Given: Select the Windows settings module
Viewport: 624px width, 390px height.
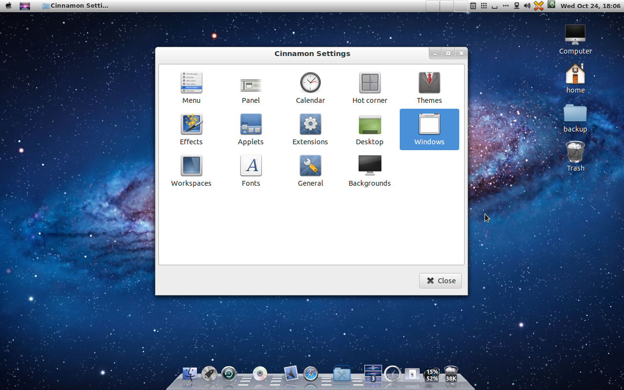Looking at the screenshot, I should point(429,129).
